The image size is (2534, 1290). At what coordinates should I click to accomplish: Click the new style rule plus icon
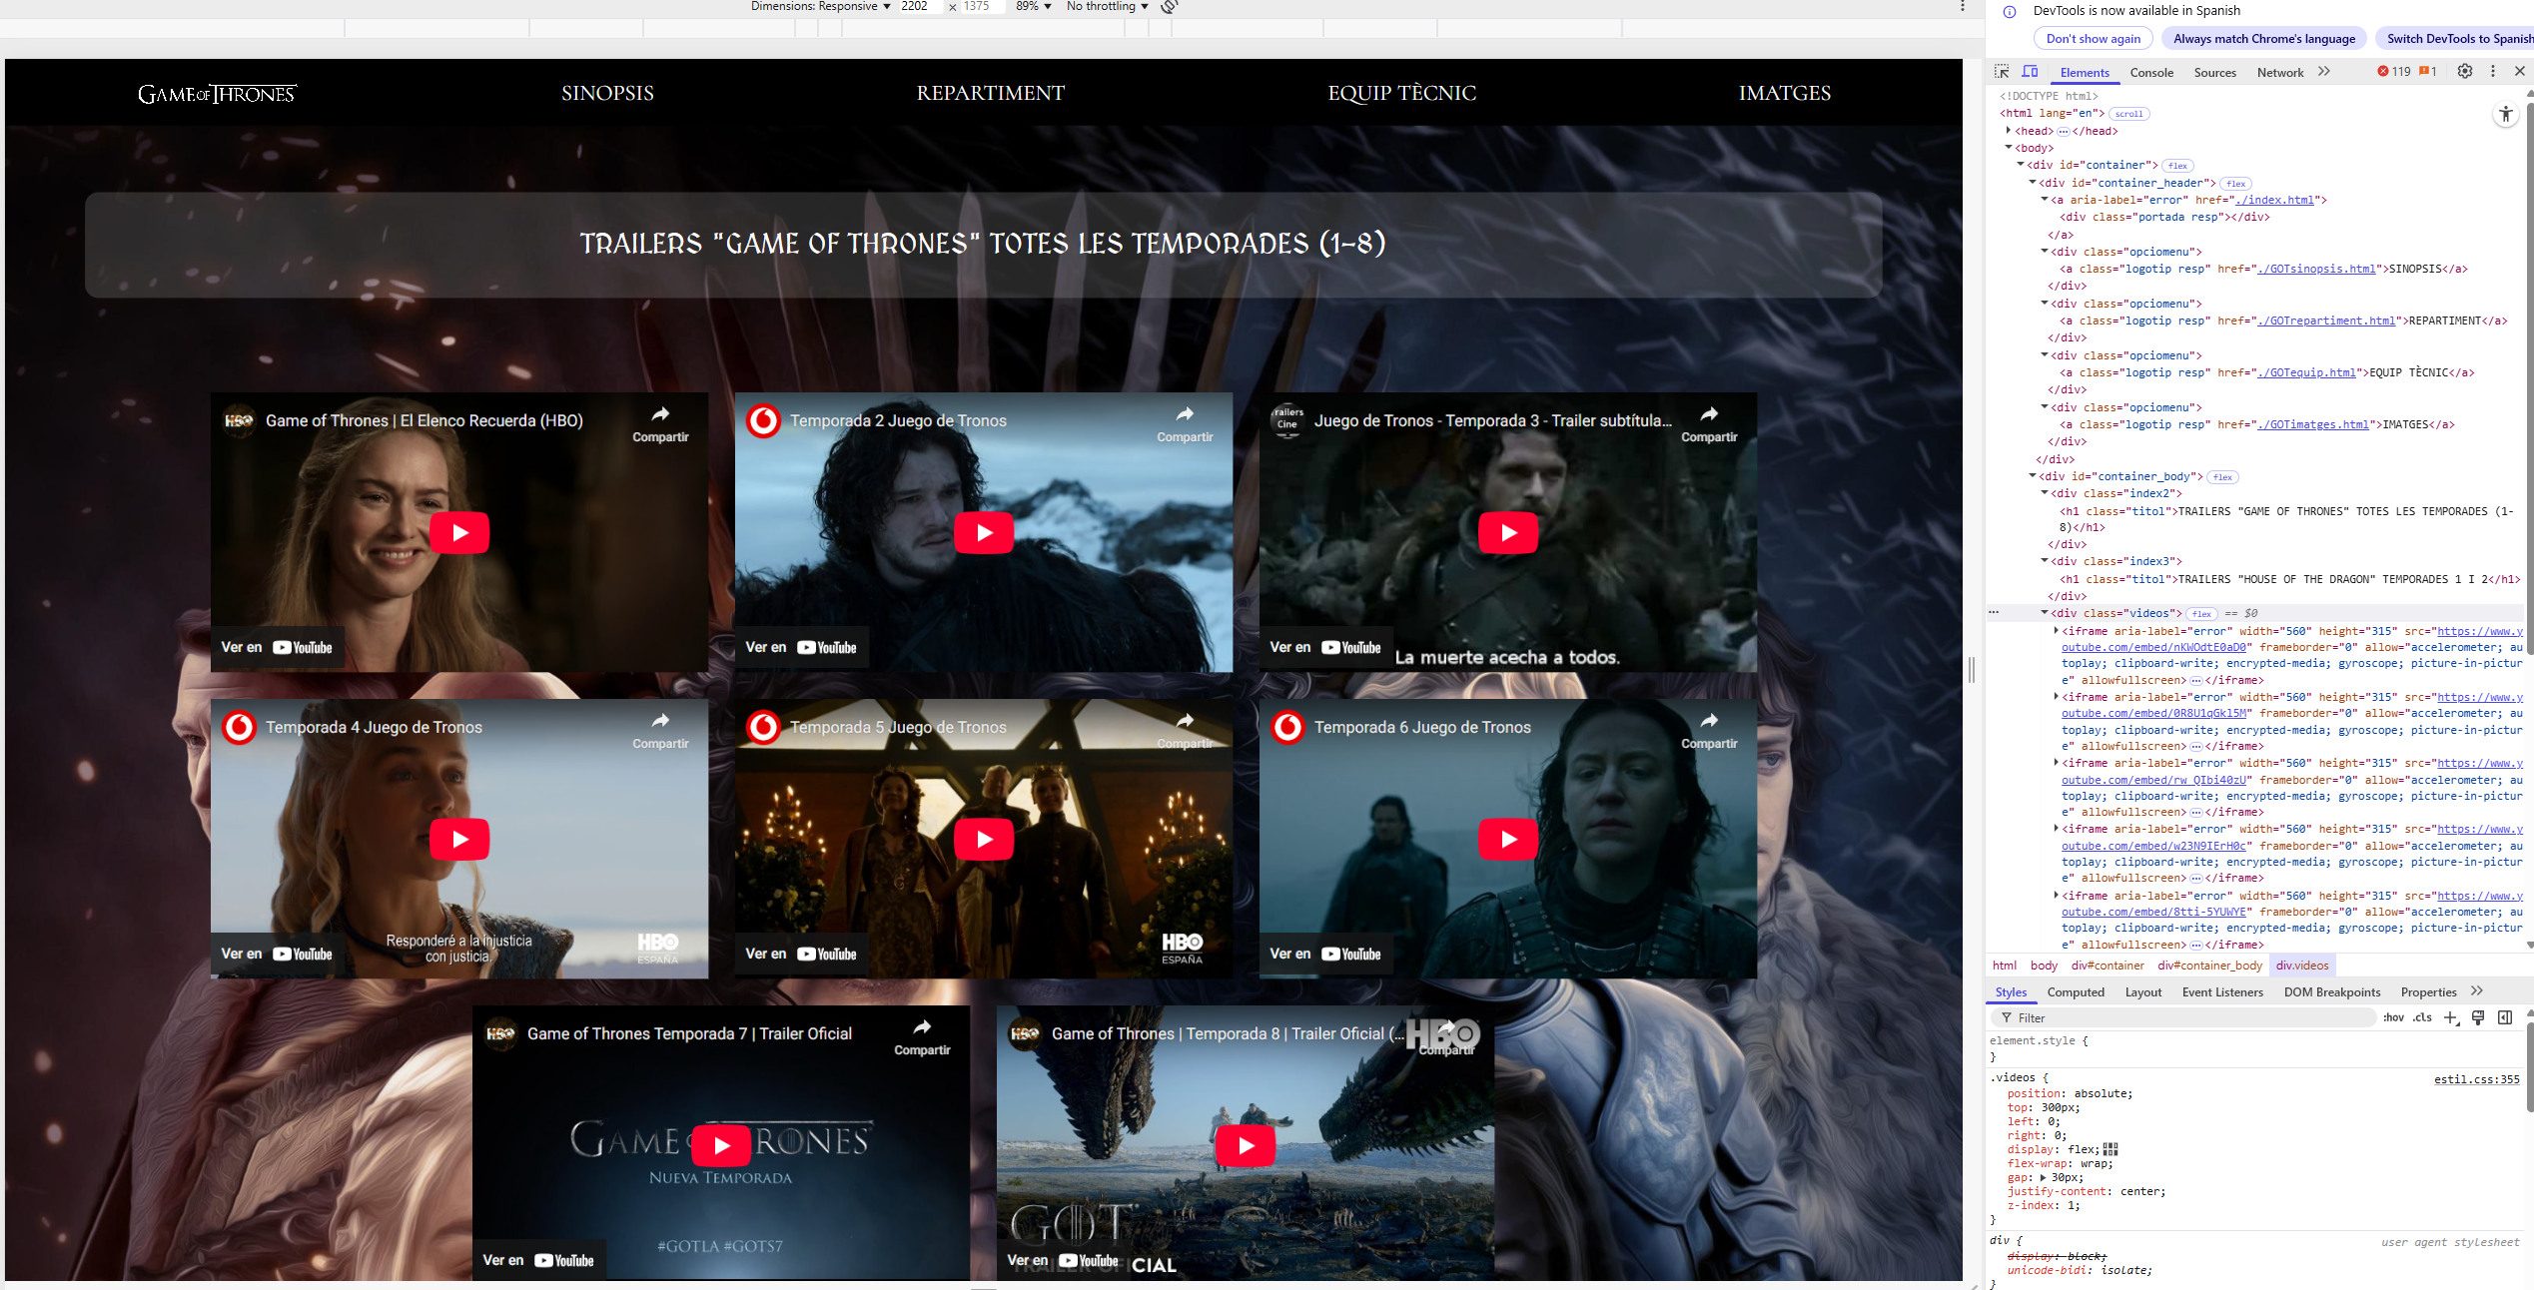click(2450, 1017)
